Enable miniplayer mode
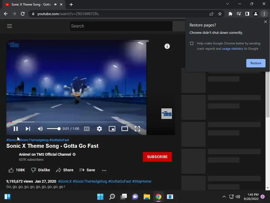 pyautogui.click(x=112, y=129)
